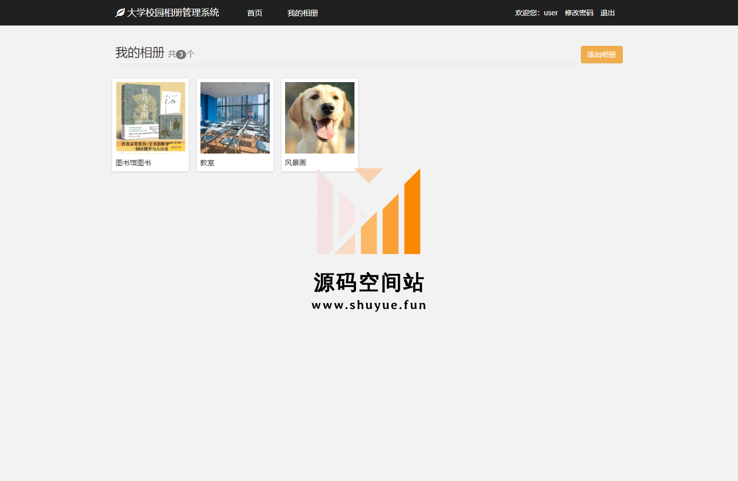This screenshot has height=481, width=738.
Task: Click the 欢迎您: user greeting text
Action: (537, 13)
